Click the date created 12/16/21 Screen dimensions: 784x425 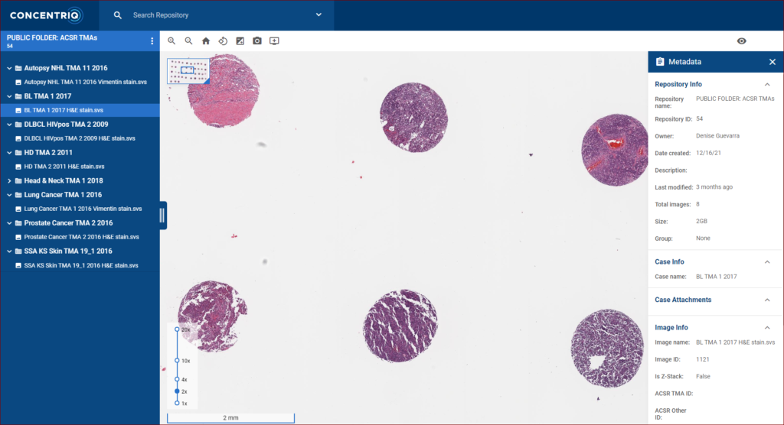tap(708, 154)
